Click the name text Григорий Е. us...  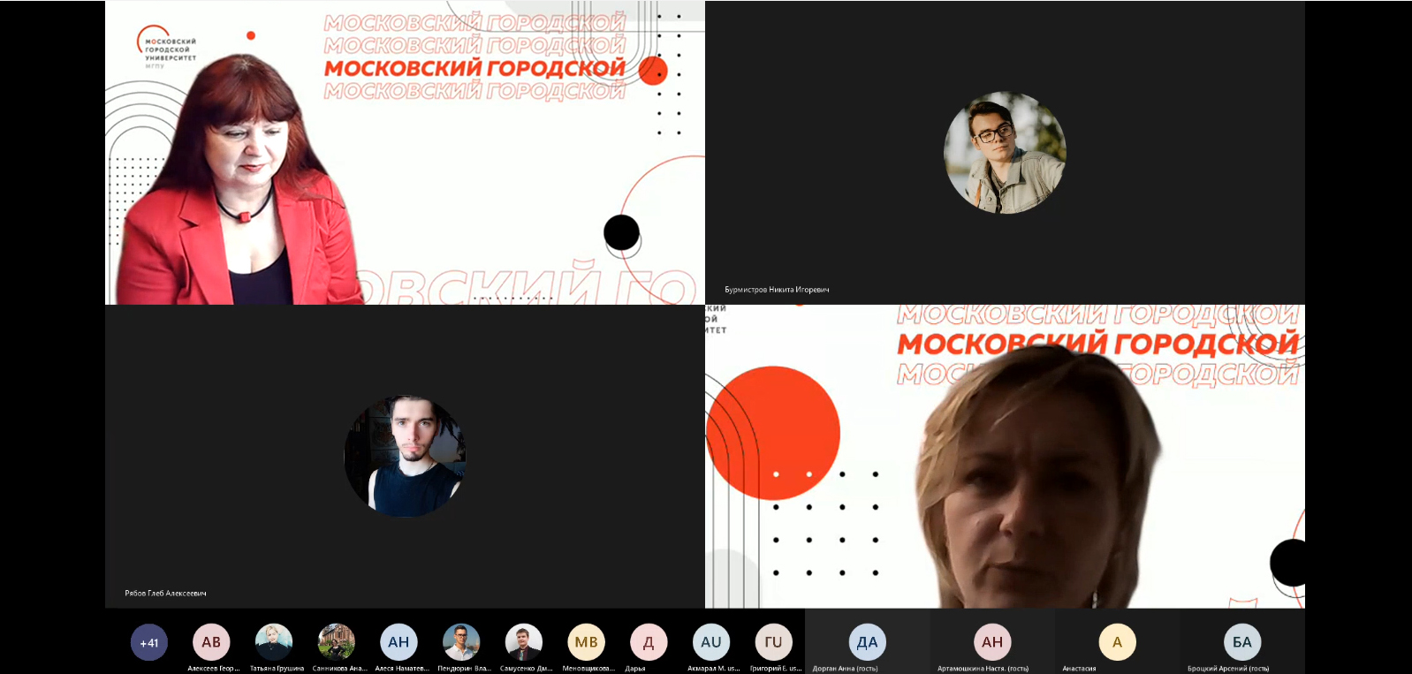(776, 669)
